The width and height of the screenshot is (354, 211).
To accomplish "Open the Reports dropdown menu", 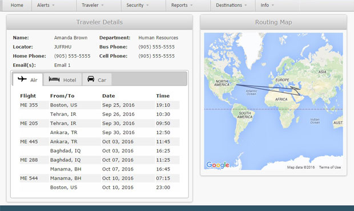I will pos(182,5).
